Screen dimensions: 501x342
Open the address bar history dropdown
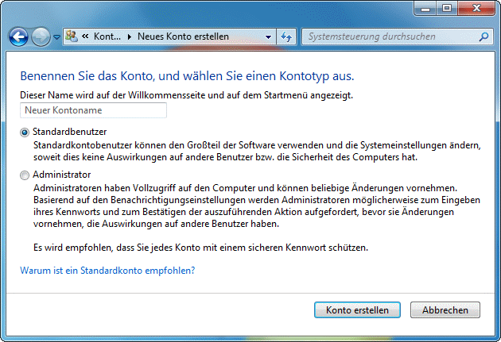click(268, 37)
